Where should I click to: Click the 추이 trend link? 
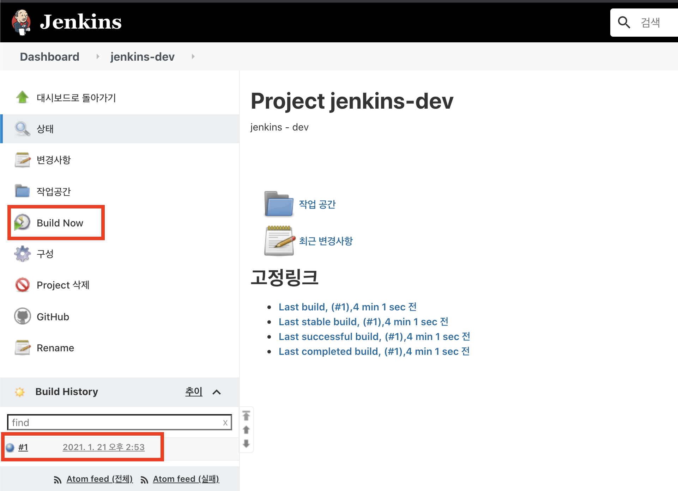[x=194, y=392]
